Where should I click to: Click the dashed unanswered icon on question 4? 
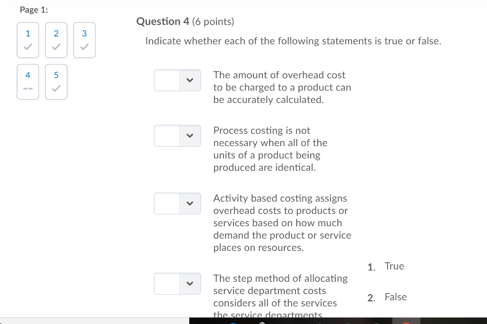pos(28,88)
